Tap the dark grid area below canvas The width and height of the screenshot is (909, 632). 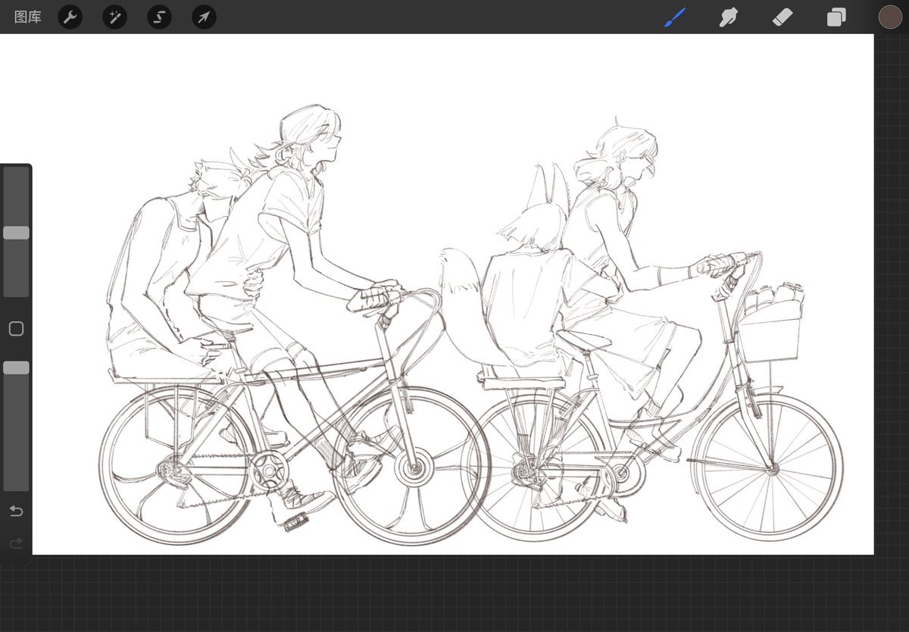[x=454, y=593]
